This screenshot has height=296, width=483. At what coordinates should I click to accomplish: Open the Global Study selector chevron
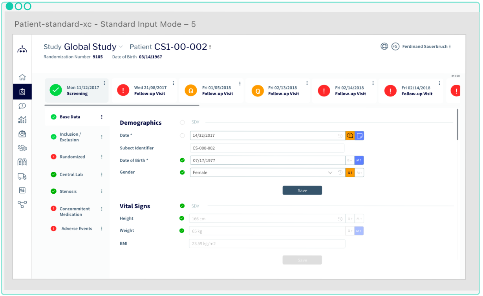pos(121,47)
